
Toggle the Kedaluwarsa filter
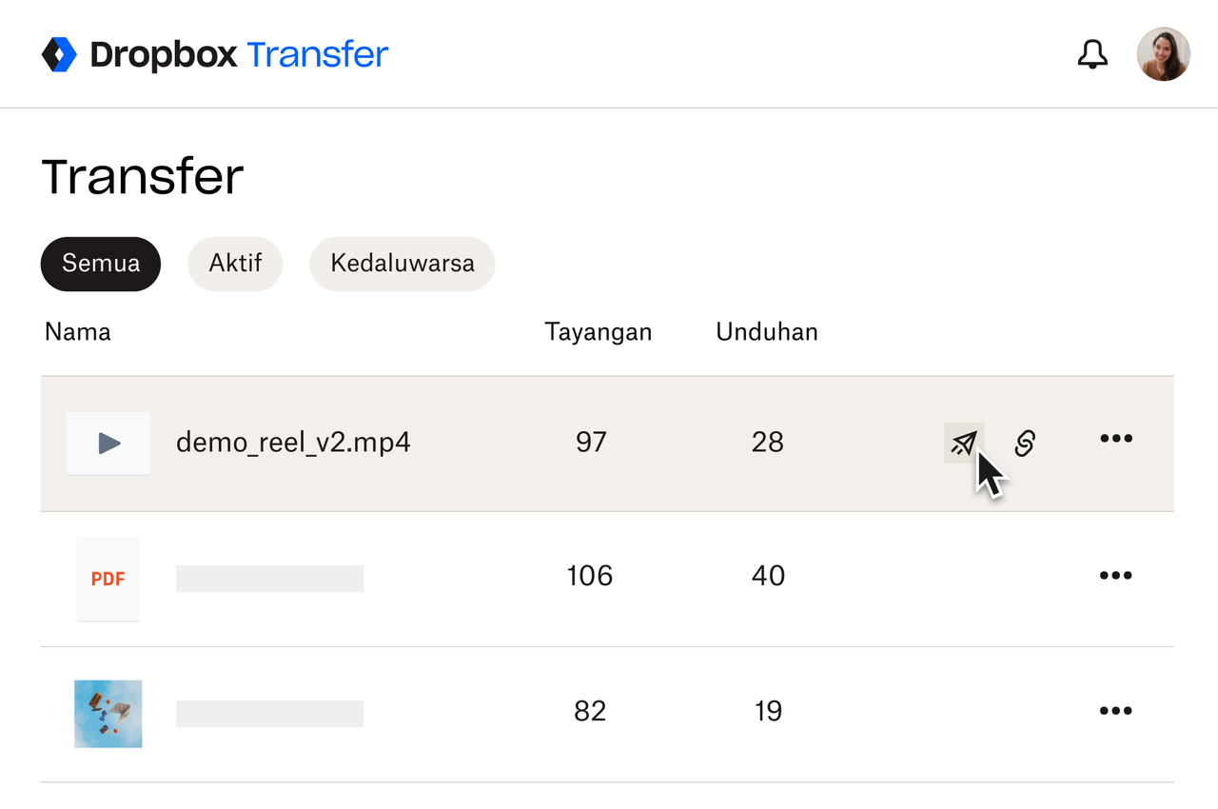(402, 264)
